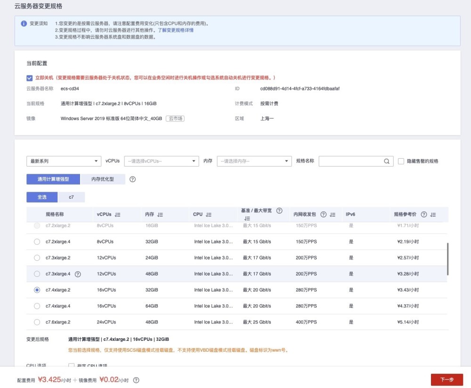Click the selected c7.4xlarge.2 radio button

37,290
